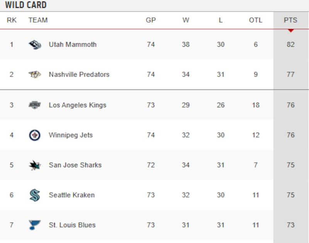Click the RK column header
Viewport: 309px width, 243px height.
pos(12,20)
